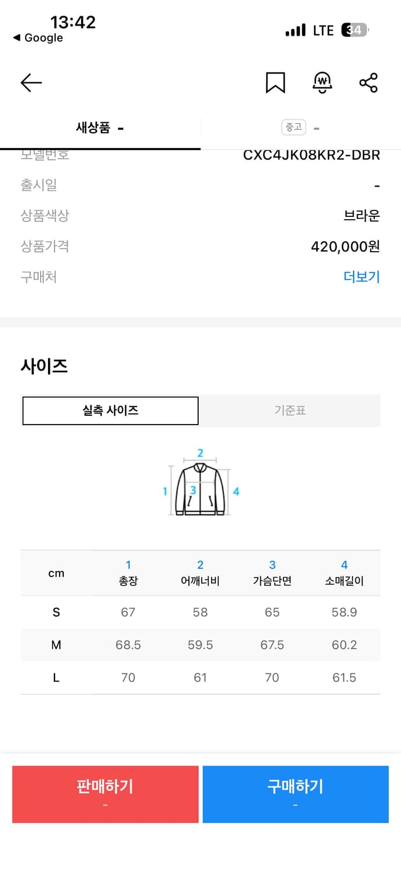
Task: Open 더보기 to see purchase sources
Action: pos(361,277)
